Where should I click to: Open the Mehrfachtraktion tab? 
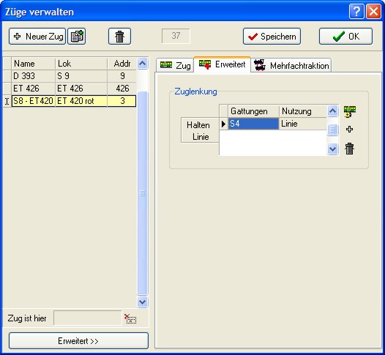pos(291,65)
